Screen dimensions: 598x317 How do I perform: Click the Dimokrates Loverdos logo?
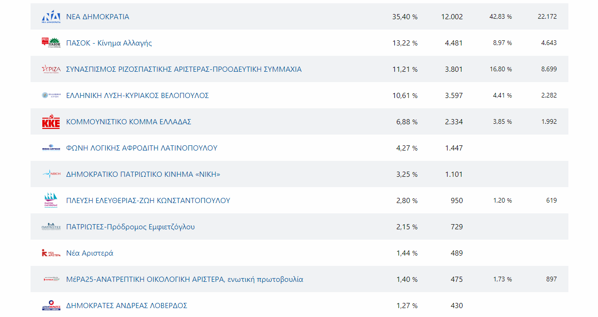coord(51,305)
